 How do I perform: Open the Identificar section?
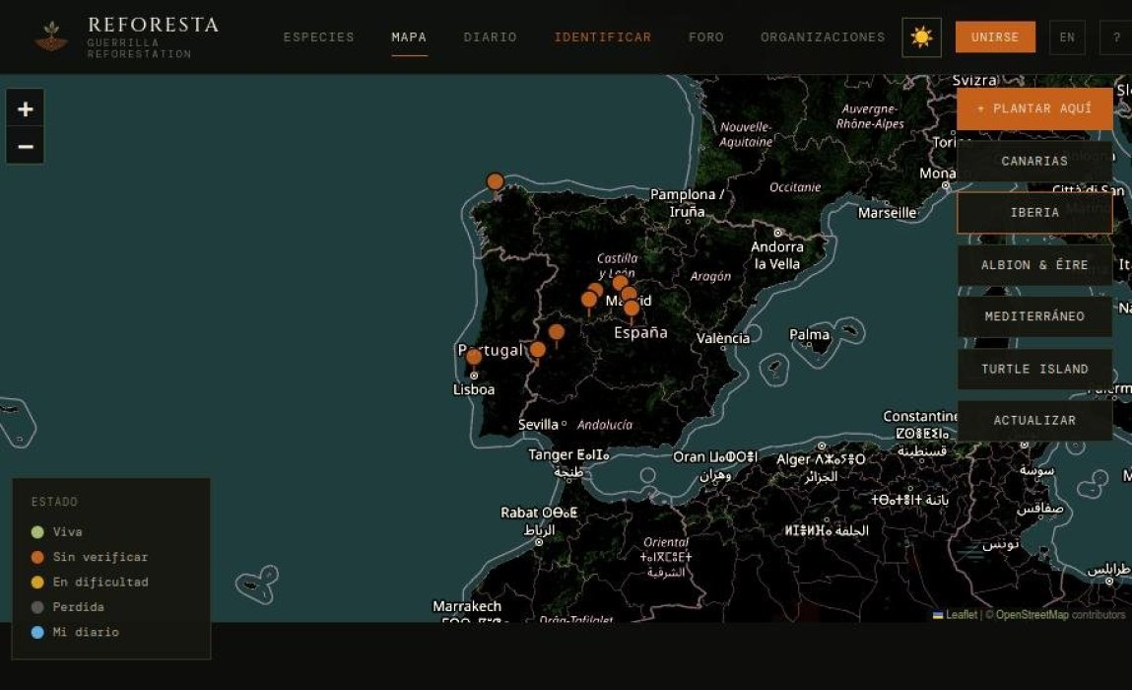coord(603,36)
